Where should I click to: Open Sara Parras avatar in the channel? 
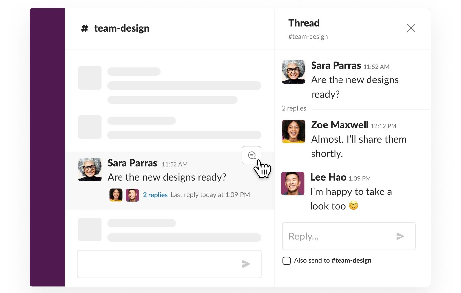tap(90, 169)
